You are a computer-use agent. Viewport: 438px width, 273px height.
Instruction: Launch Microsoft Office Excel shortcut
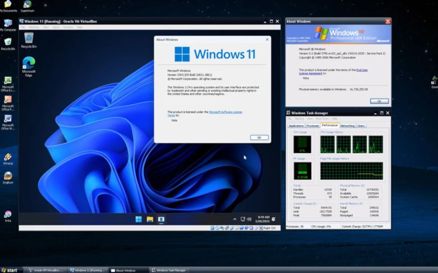click(8, 84)
